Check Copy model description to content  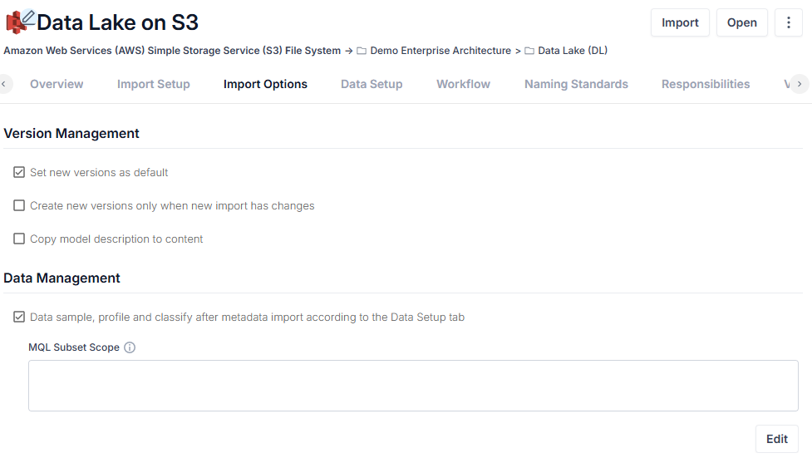[x=19, y=239]
